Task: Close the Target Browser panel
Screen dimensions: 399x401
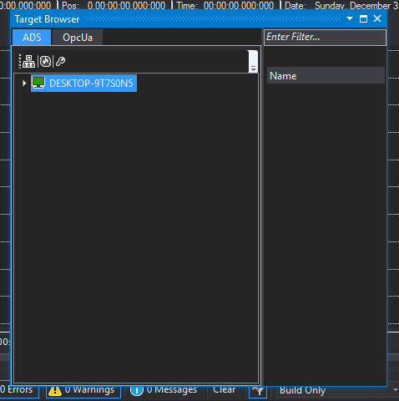Action: [x=377, y=18]
